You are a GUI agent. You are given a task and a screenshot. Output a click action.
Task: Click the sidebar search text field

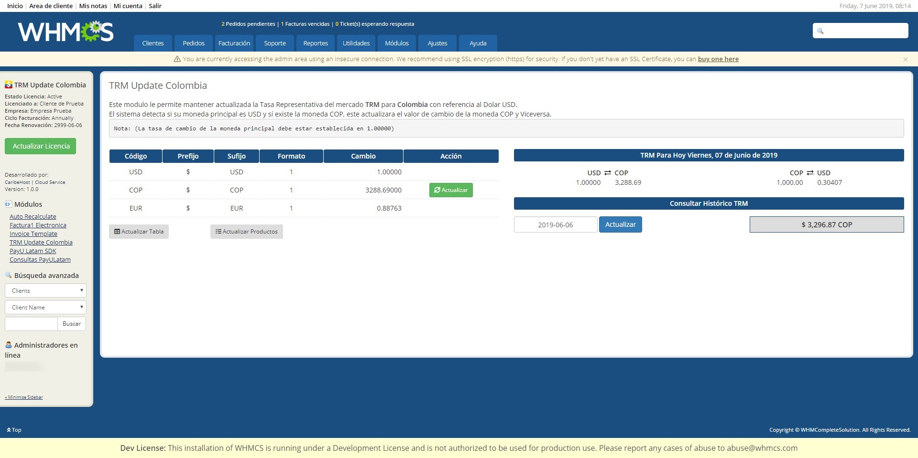pyautogui.click(x=31, y=324)
